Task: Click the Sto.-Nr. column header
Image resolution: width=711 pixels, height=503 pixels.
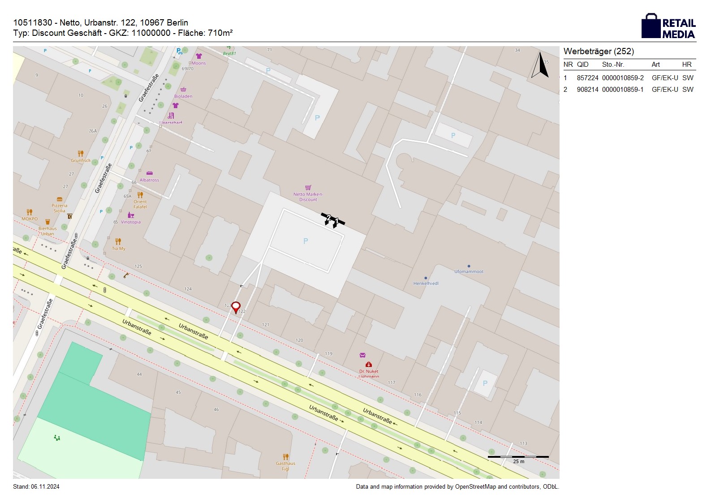Action: tap(613, 64)
